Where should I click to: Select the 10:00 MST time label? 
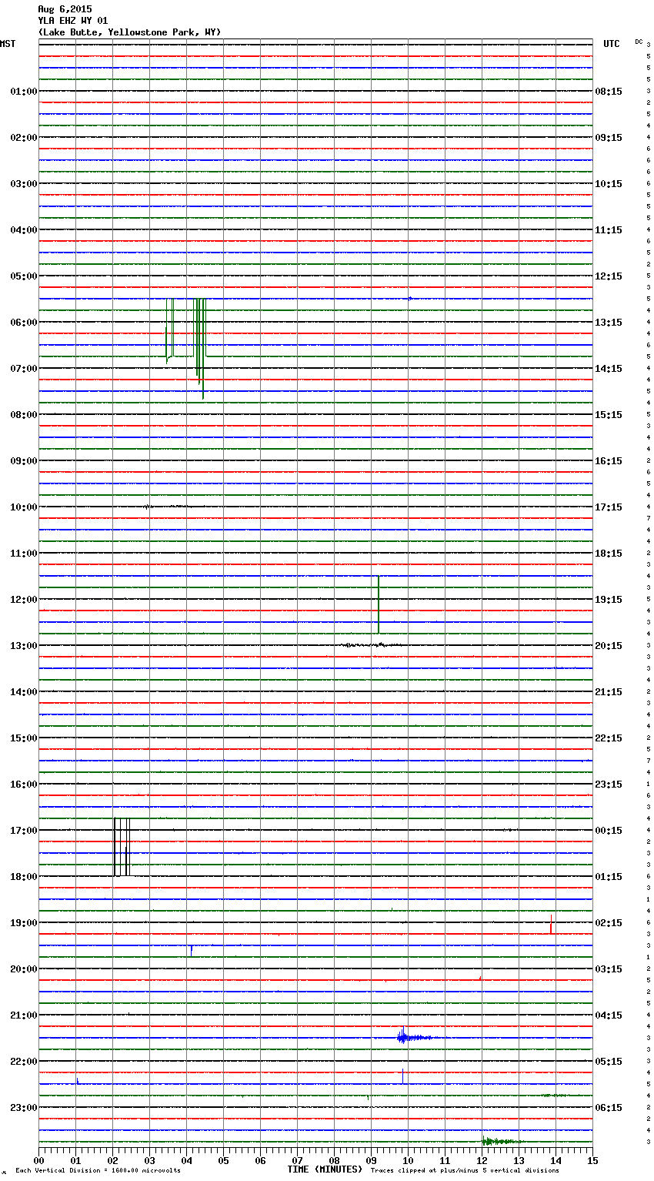(24, 507)
